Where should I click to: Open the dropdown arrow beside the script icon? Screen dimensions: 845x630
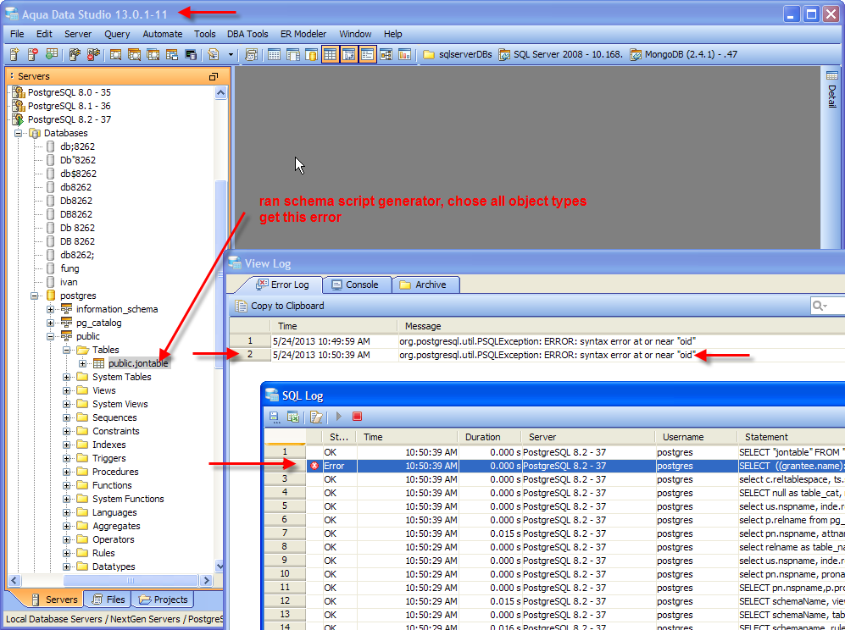[x=231, y=54]
